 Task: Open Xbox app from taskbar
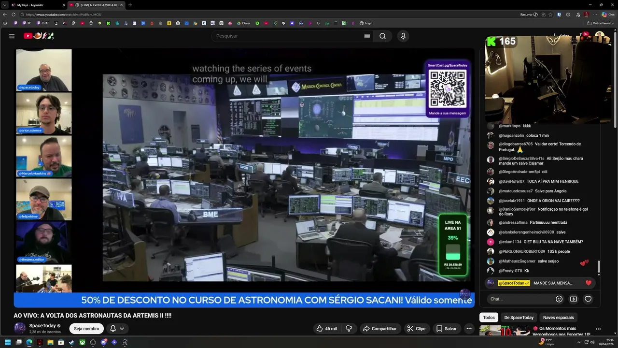[x=83, y=342]
